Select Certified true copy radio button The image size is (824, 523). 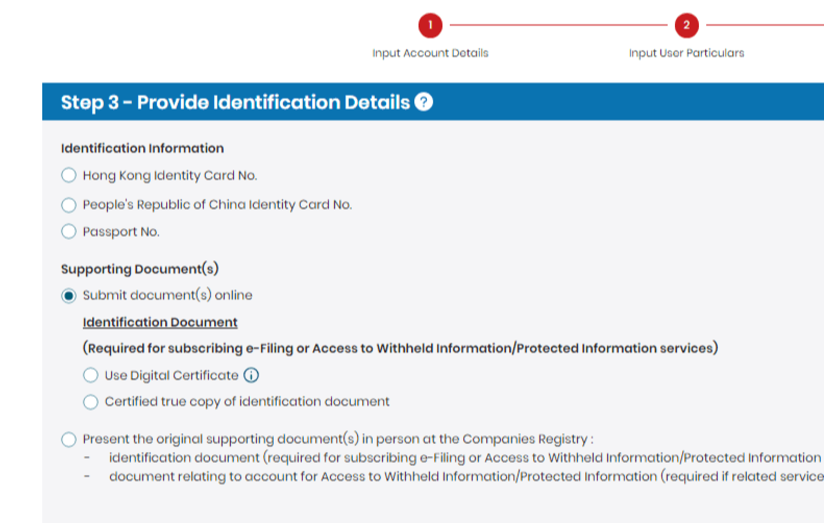91,402
